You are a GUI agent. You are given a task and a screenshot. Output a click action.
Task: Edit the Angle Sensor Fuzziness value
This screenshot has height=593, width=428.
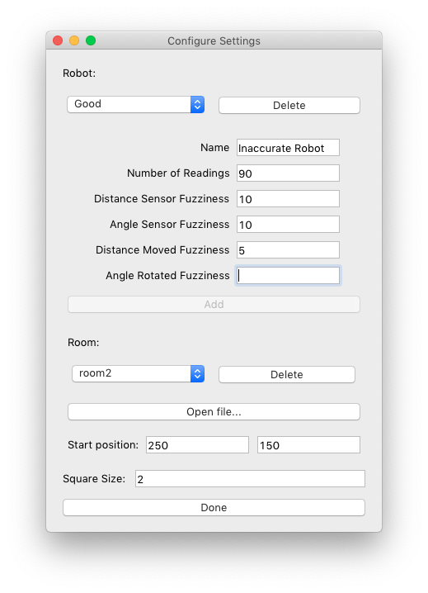click(x=288, y=225)
